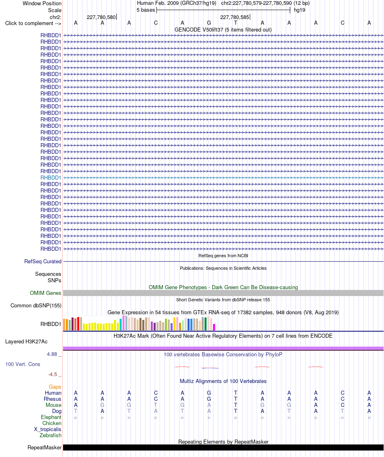The image size is (384, 457).
Task: Open 'Short Genetic Variants from dbSNP release 155'
Action: pyautogui.click(x=223, y=300)
